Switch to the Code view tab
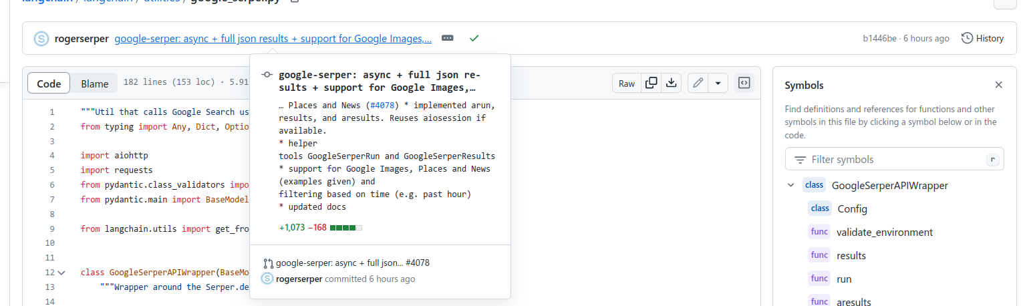The height and width of the screenshot is (306, 1021). pyautogui.click(x=49, y=84)
